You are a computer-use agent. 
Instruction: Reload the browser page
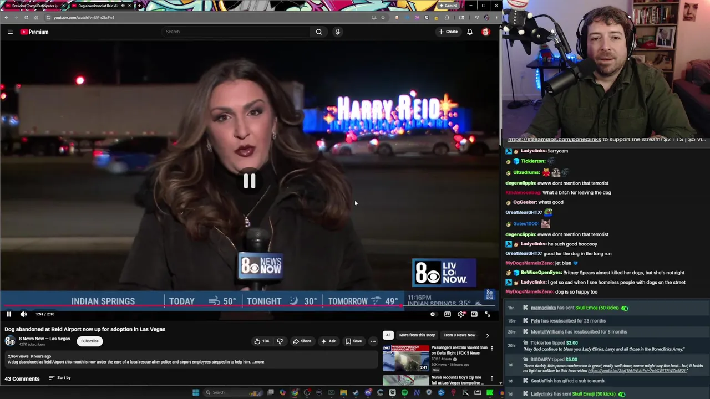(26, 17)
